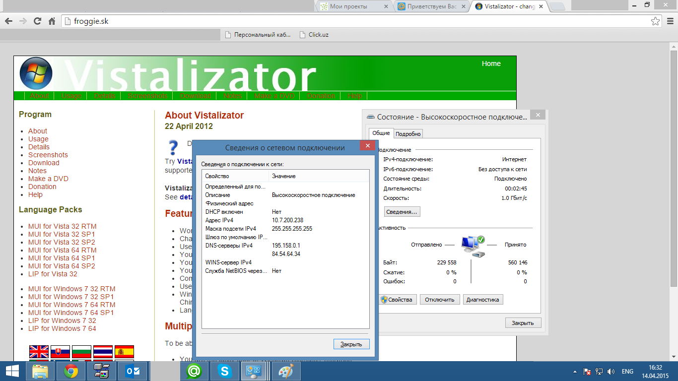Viewport: 678px width, 381px height.
Task: Open Notes in the Program sidebar list
Action: 37,171
